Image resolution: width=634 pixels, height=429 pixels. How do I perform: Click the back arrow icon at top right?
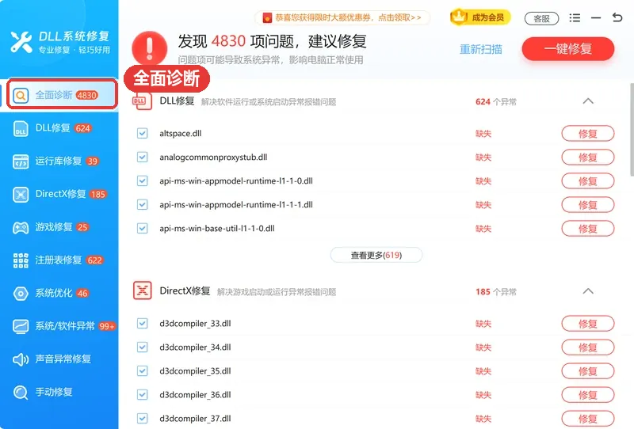tap(617, 17)
